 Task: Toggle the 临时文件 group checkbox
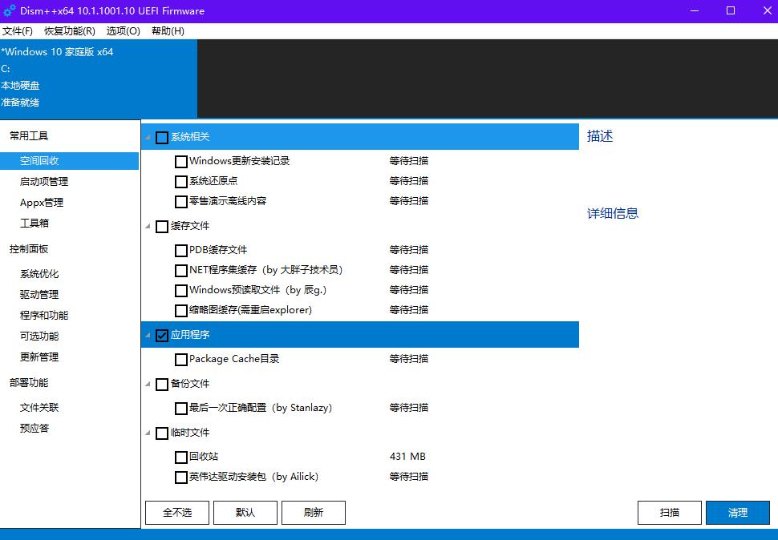[162, 433]
